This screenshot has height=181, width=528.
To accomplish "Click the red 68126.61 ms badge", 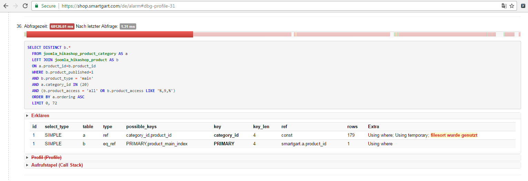I will coord(62,26).
